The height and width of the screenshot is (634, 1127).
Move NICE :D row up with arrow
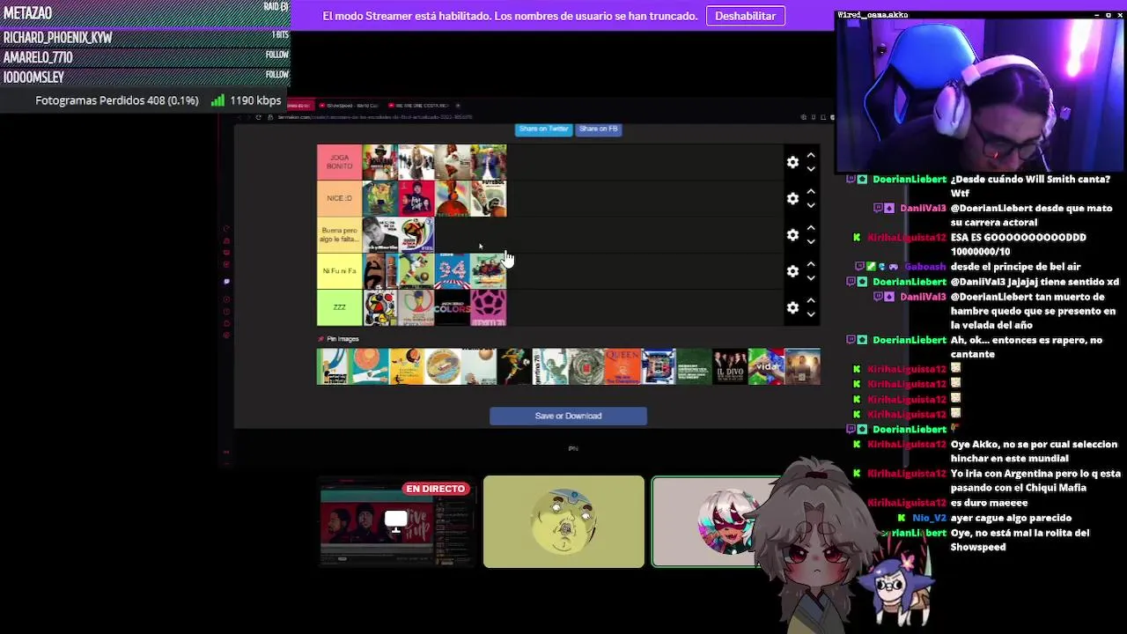pyautogui.click(x=811, y=191)
